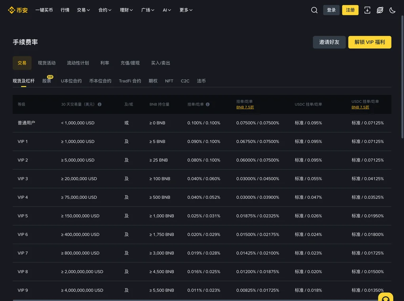Click 普通用户 level cell
Image resolution: width=404 pixels, height=301 pixels.
(x=26, y=123)
